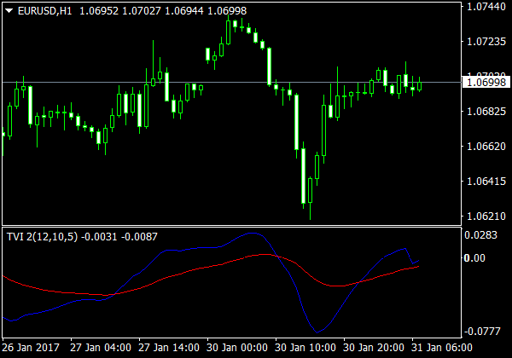Click the triangle arrow beside EURUSD,H1

coord(9,9)
